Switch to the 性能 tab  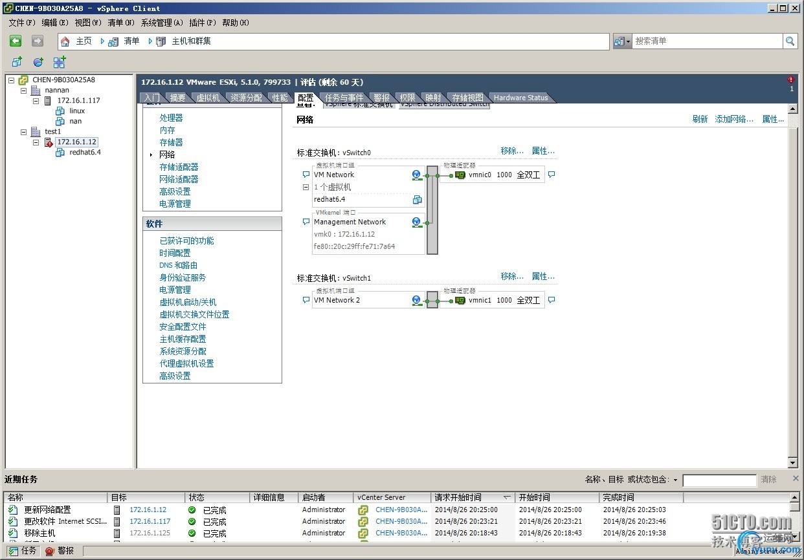pos(280,98)
